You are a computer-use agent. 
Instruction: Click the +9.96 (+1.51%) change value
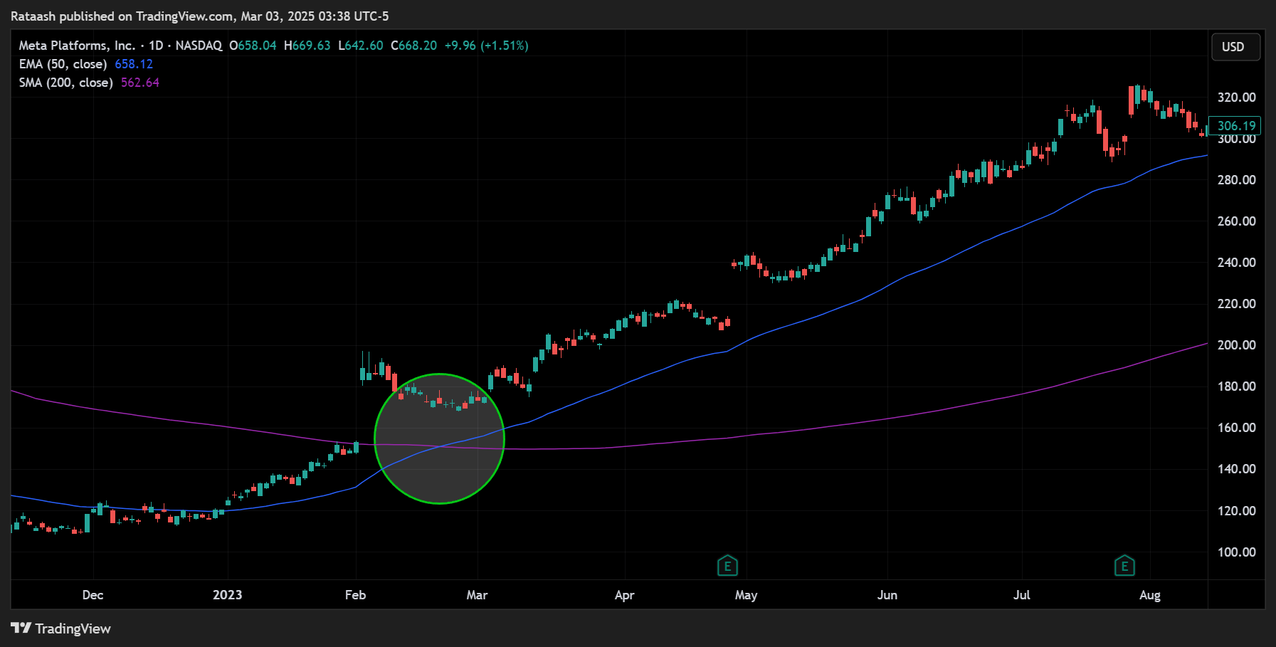coord(487,46)
